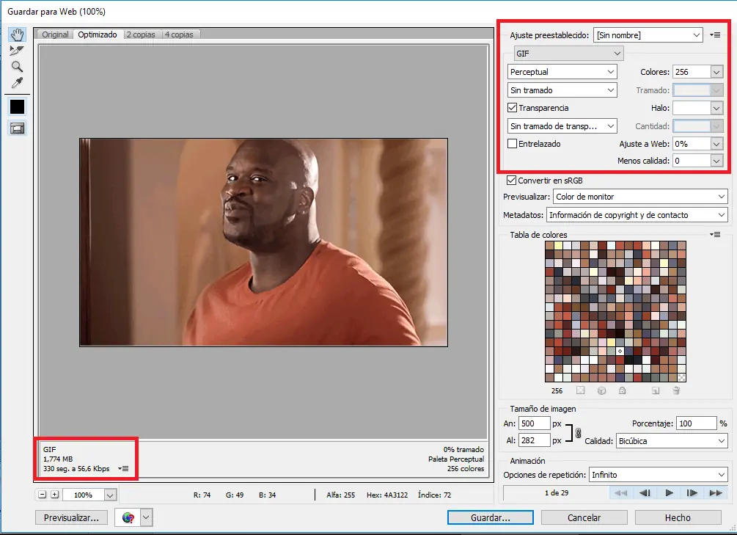Viewport: 737px width, 535px height.
Task: Select the Hand tool
Action: tap(17, 33)
